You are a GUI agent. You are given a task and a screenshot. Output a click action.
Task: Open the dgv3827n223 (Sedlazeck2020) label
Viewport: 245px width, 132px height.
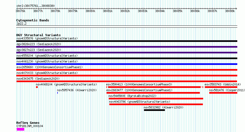39,50
